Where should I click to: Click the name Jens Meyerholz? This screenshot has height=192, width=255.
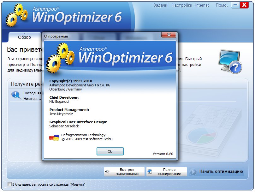(x=61, y=114)
